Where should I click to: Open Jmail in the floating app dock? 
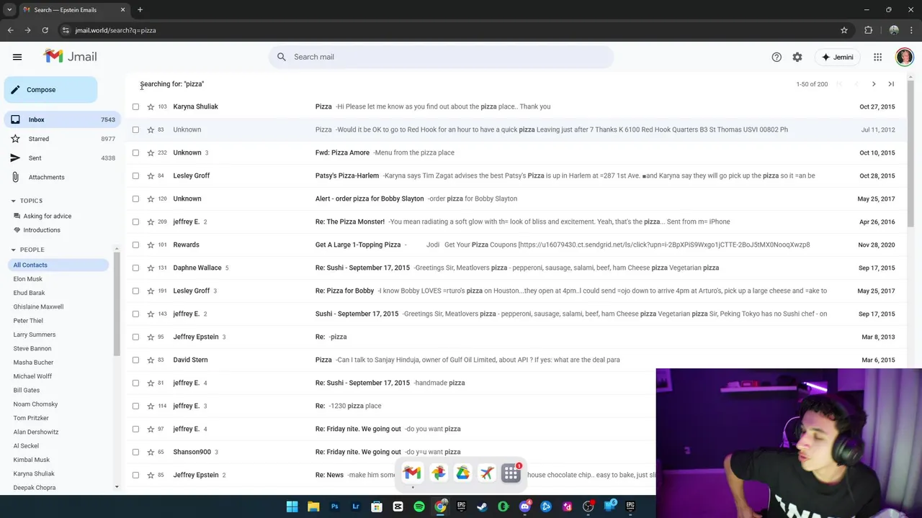(412, 473)
